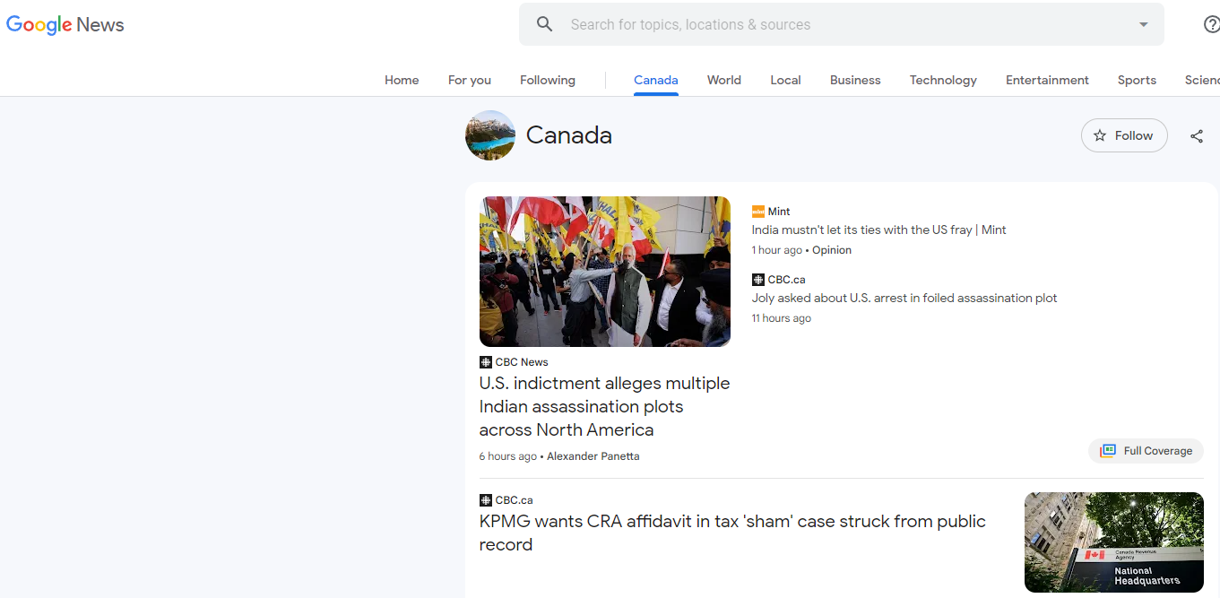Click the CBC.ca source name above Joly story
1220x598 pixels.
(787, 280)
